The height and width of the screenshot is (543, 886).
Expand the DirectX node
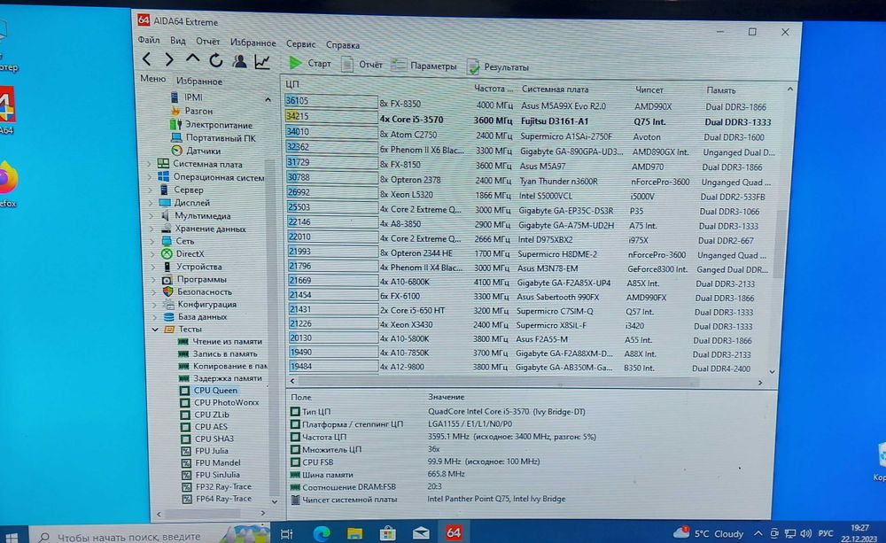[152, 254]
